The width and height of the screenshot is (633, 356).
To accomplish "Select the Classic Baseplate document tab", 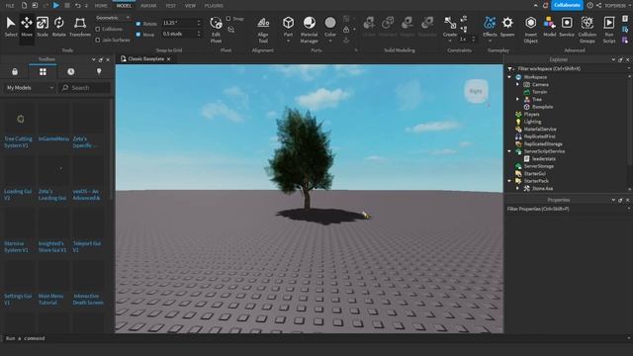I will tap(145, 59).
